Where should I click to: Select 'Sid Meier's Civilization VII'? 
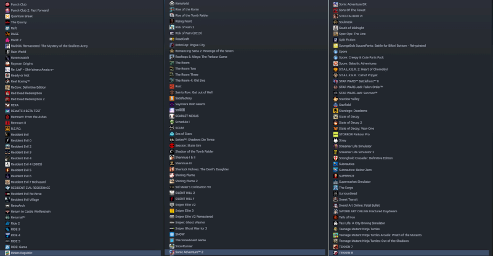pos(193,187)
